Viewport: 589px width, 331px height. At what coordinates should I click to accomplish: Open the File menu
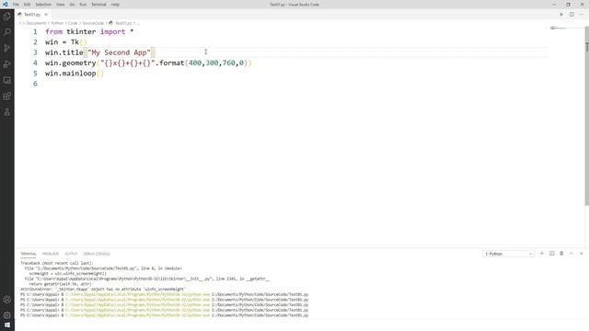[x=16, y=5]
